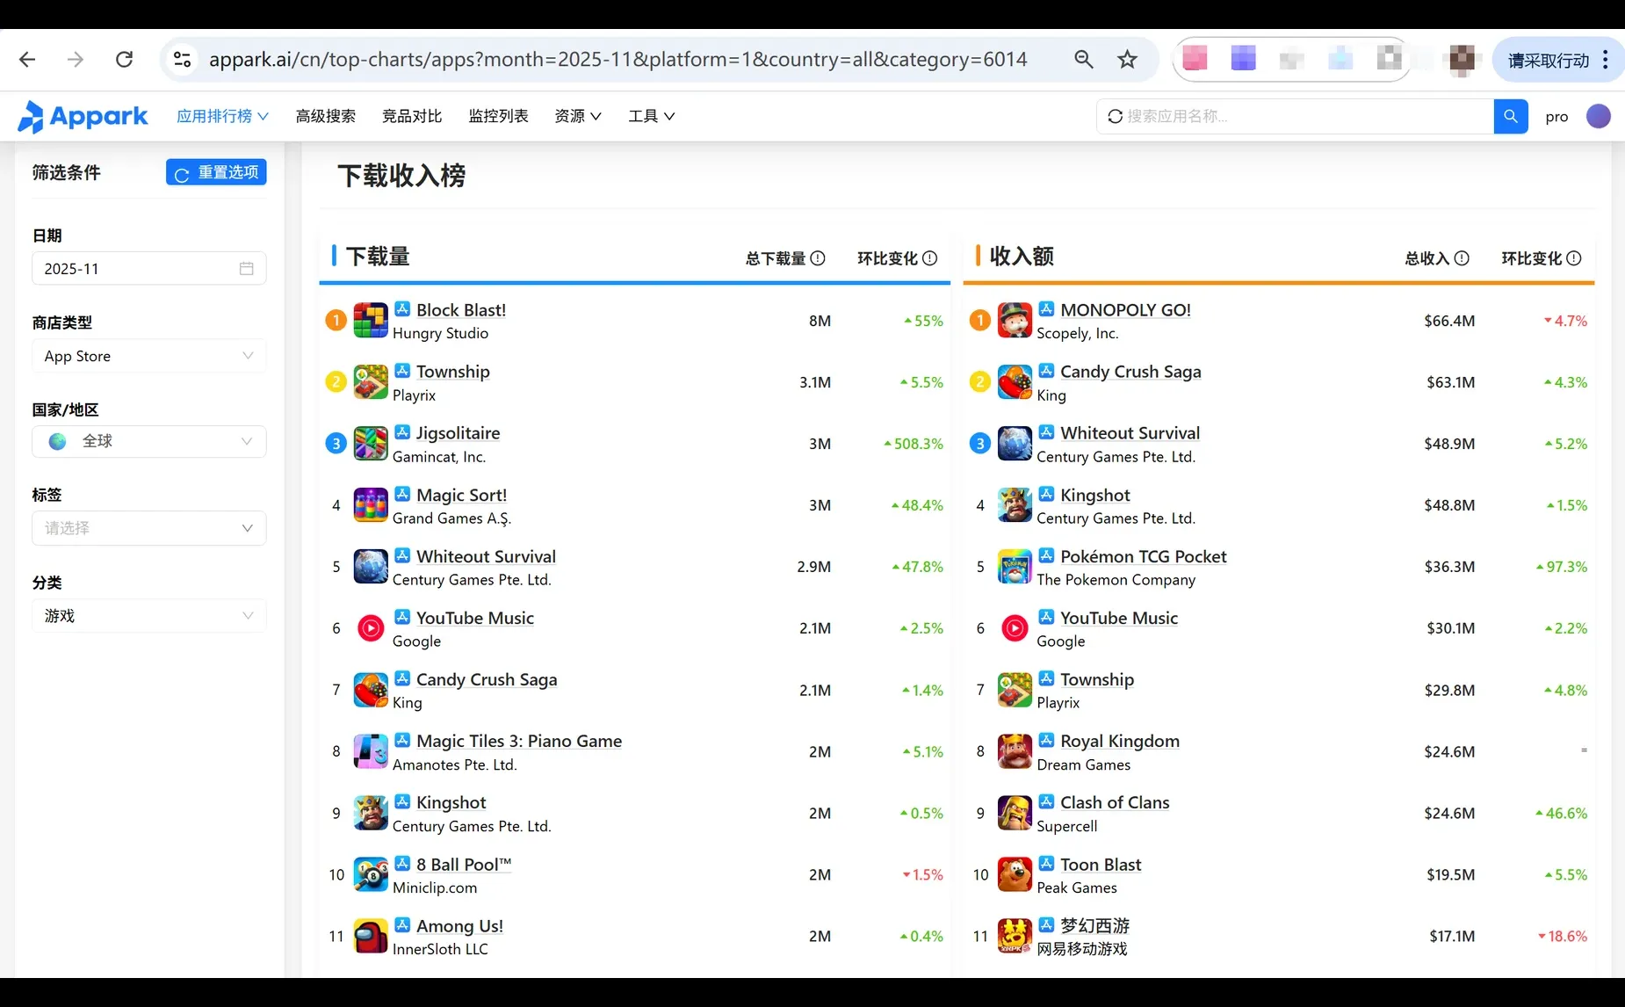
Task: Click the Block Blast! app icon
Action: click(x=371, y=321)
